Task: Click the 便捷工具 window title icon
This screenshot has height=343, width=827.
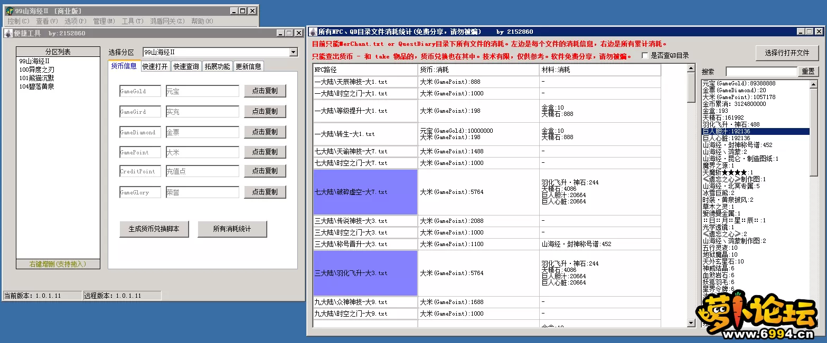Action: click(8, 33)
